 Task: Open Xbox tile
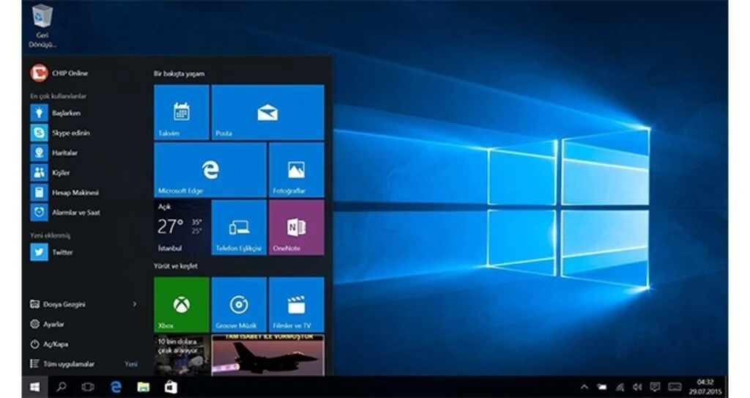click(182, 305)
